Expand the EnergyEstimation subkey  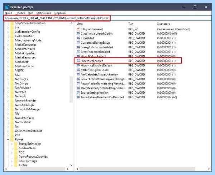12,144
